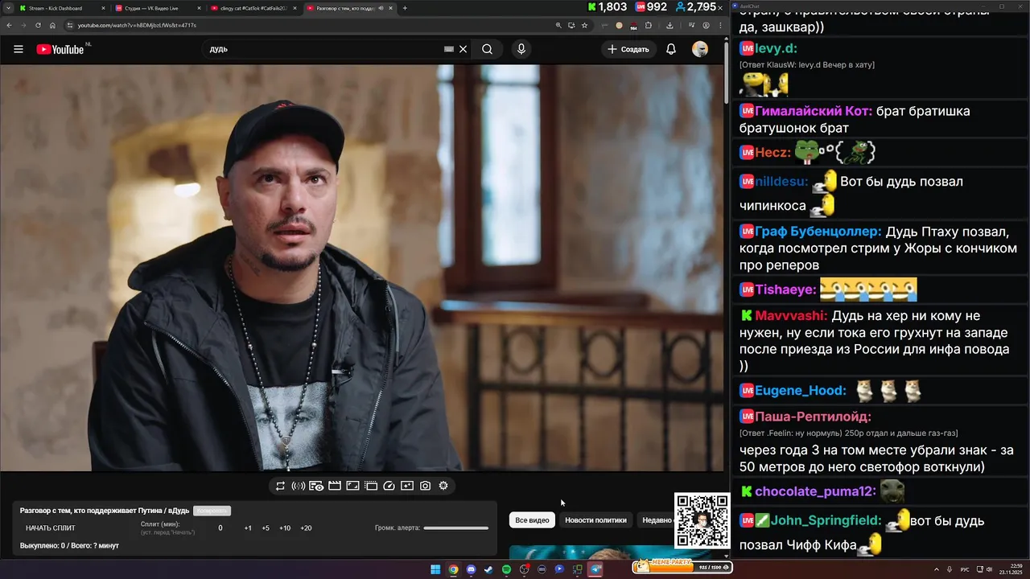Click the НАЧАТЬ СПЛИТ button
This screenshot has width=1030, height=579.
coord(51,528)
